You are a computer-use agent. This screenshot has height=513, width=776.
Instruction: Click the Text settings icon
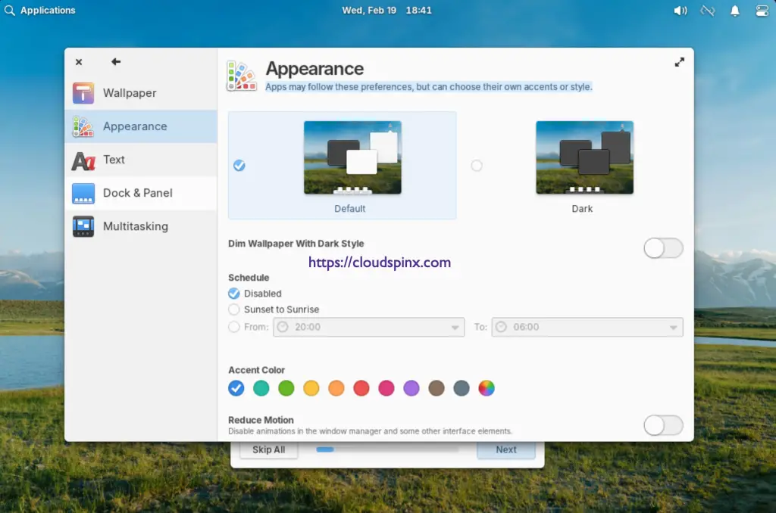83,160
